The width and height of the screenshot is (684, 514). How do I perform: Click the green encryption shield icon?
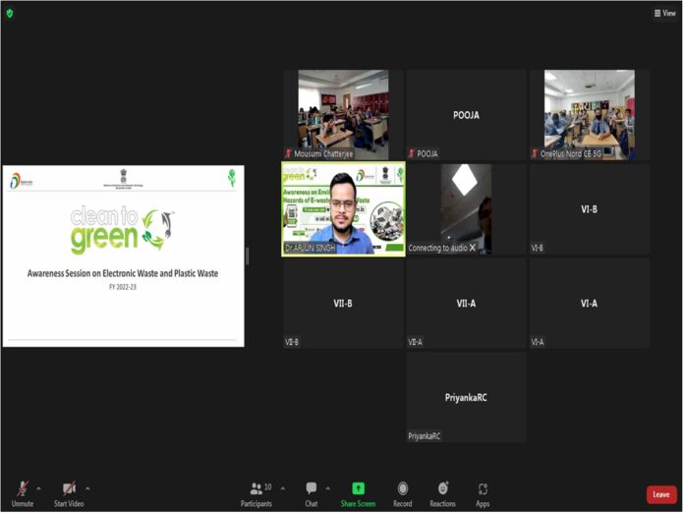pos(9,13)
